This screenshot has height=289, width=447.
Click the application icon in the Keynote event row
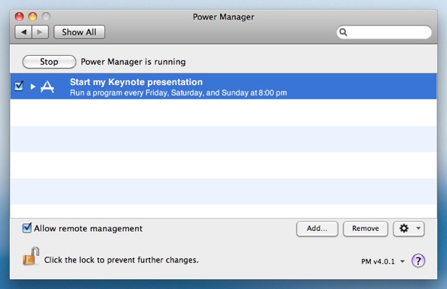tap(47, 87)
